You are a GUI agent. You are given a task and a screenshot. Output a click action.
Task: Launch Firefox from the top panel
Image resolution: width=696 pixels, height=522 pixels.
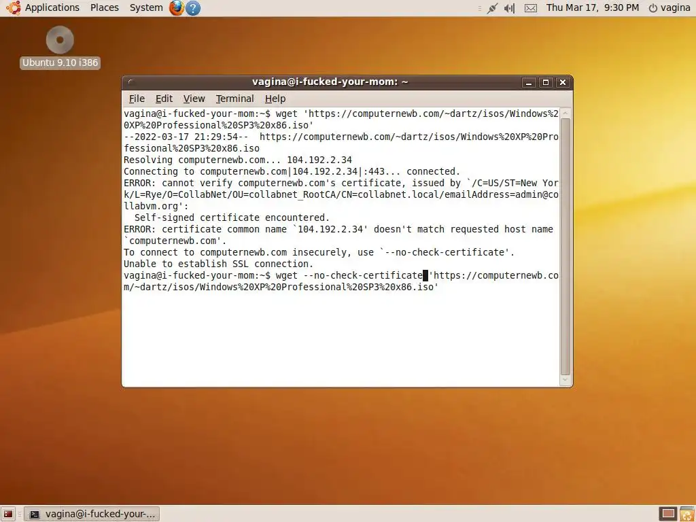(x=176, y=7)
